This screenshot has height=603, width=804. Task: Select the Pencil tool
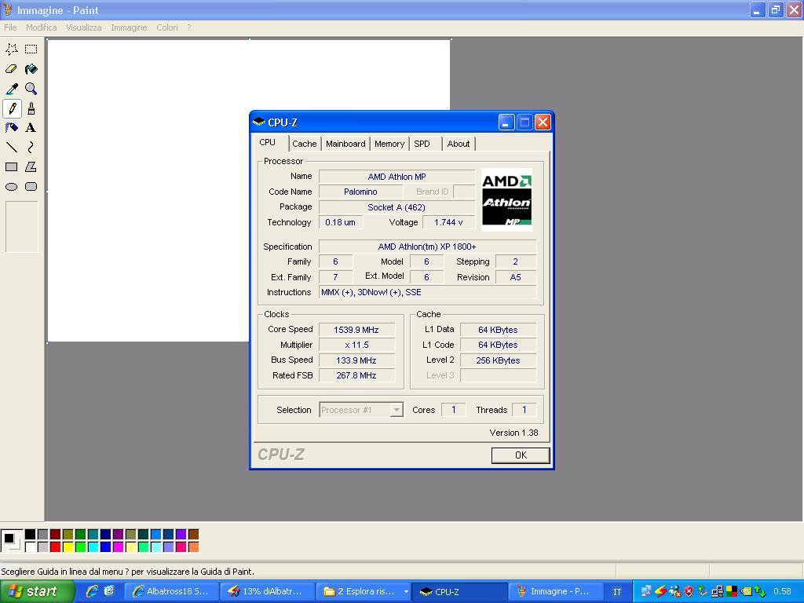[x=12, y=108]
